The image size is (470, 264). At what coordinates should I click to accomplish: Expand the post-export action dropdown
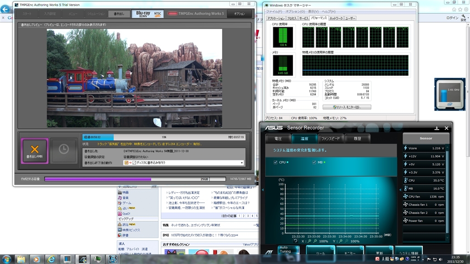pyautogui.click(x=242, y=163)
